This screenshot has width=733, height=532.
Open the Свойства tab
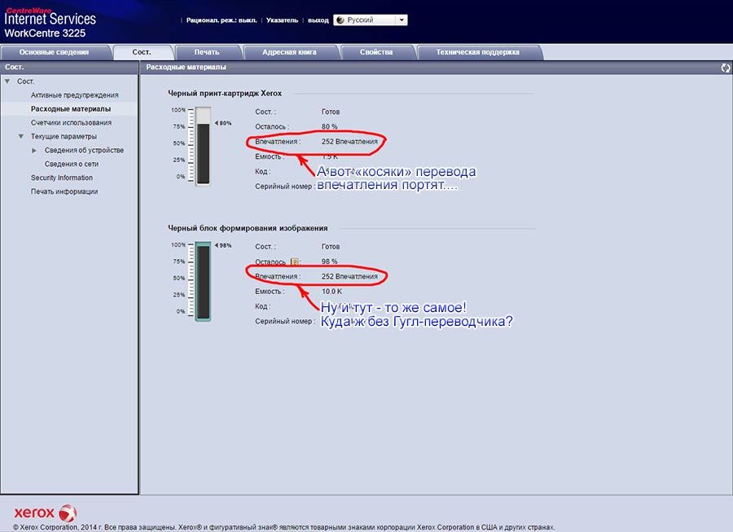[x=376, y=52]
